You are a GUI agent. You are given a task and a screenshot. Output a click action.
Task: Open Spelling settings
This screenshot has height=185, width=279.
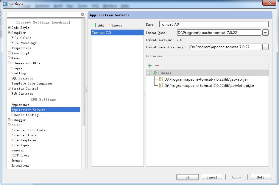point(18,73)
